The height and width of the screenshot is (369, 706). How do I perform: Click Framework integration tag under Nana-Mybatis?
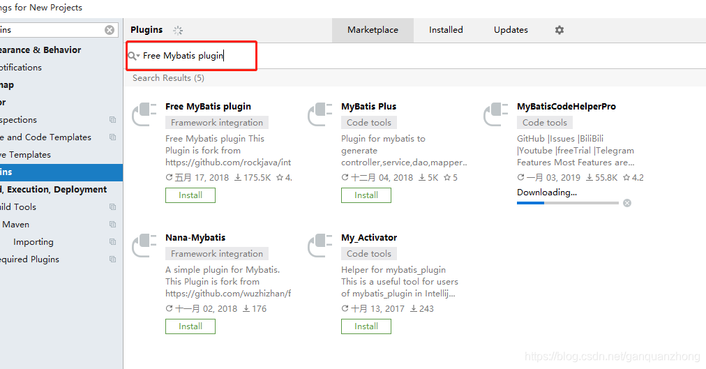[x=217, y=254]
